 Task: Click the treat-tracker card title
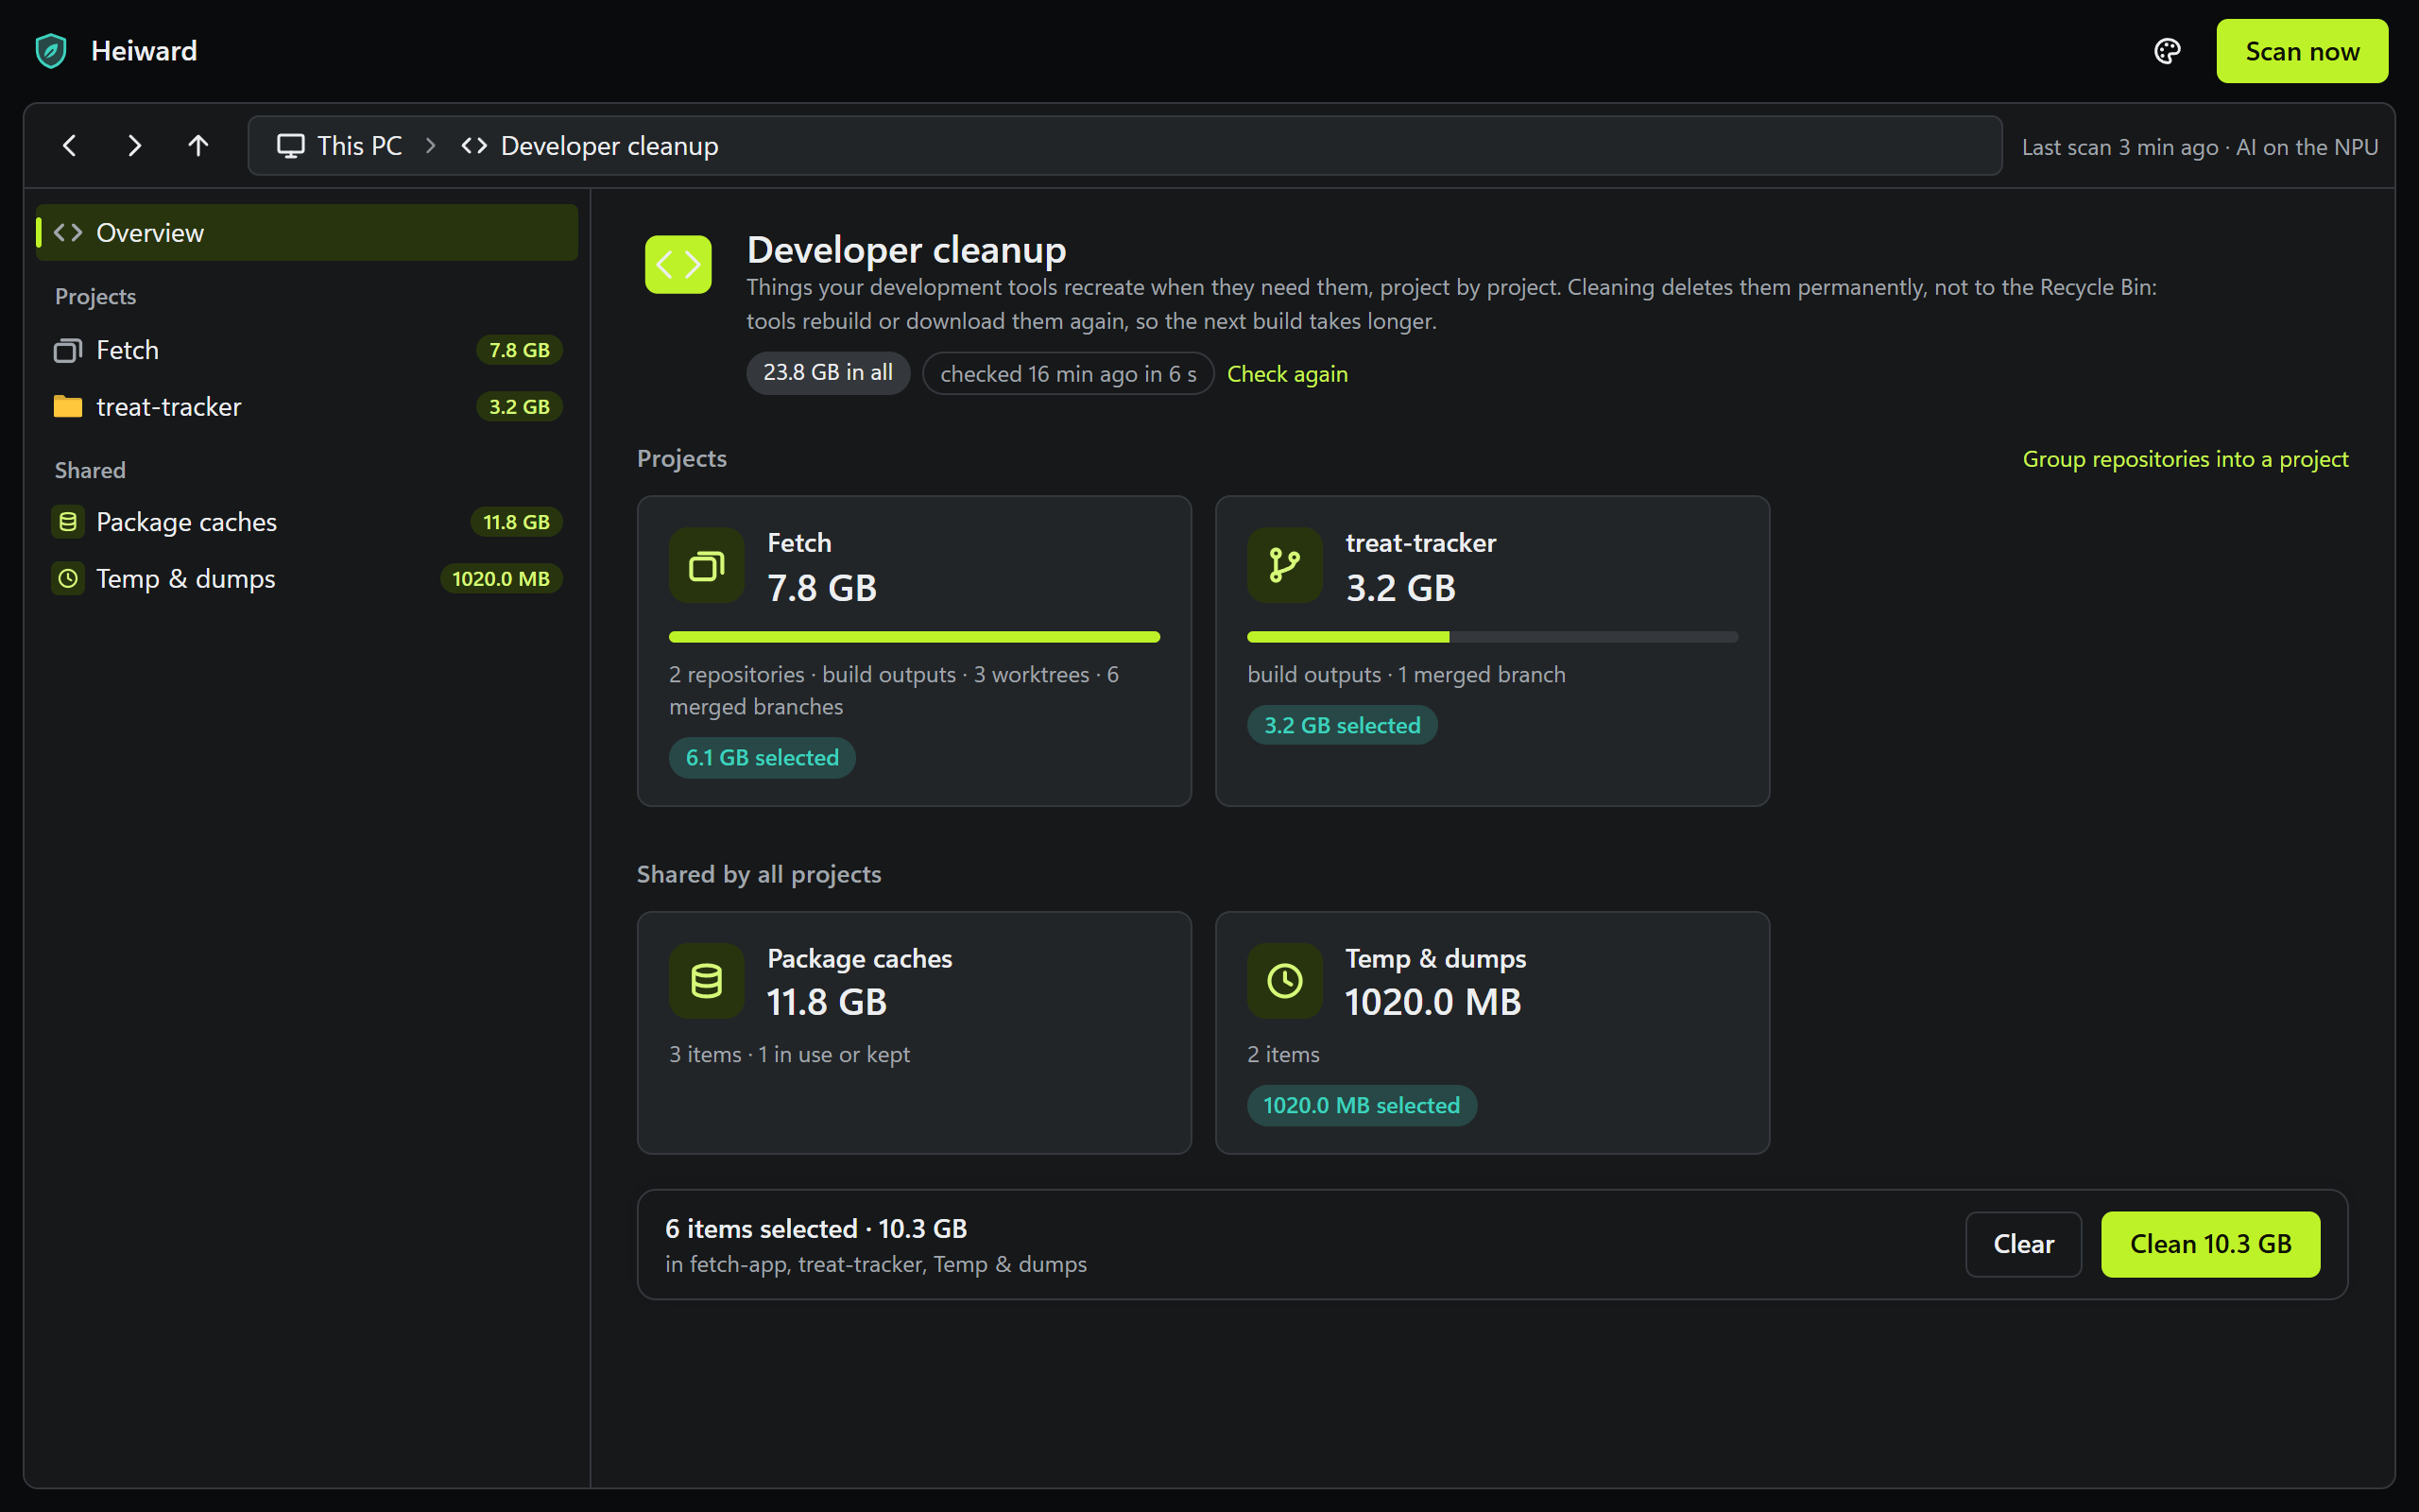tap(1419, 543)
